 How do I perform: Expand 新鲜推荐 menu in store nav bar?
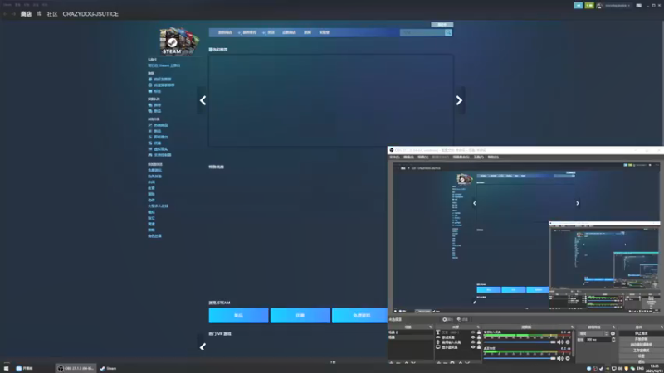(249, 32)
